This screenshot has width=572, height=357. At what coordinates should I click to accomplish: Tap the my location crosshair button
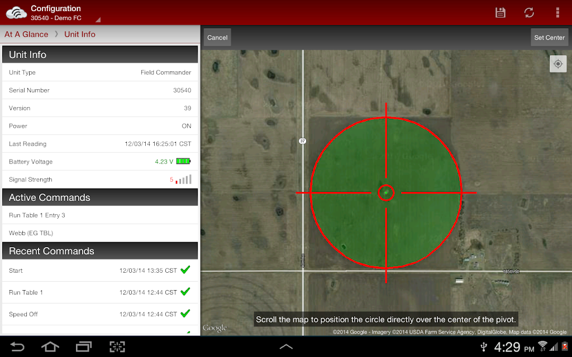558,64
